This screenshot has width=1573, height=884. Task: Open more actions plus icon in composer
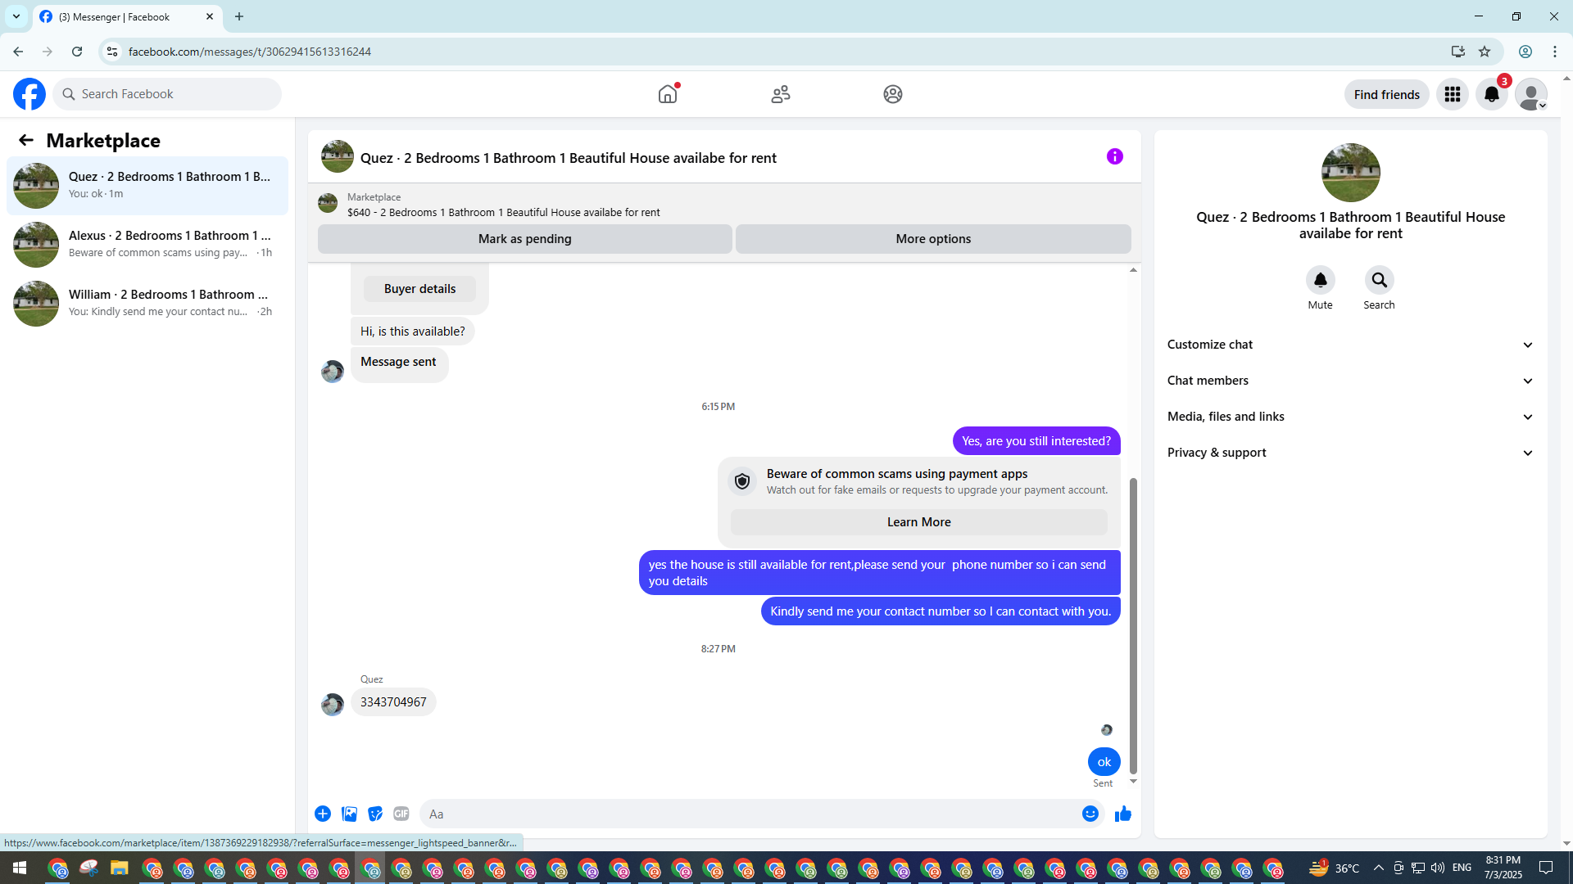click(x=323, y=814)
